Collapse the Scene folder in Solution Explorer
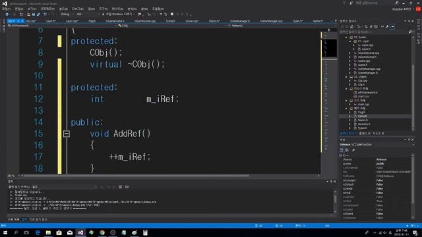Image resolution: width=422 pixels, height=237 pixels. tap(346, 38)
